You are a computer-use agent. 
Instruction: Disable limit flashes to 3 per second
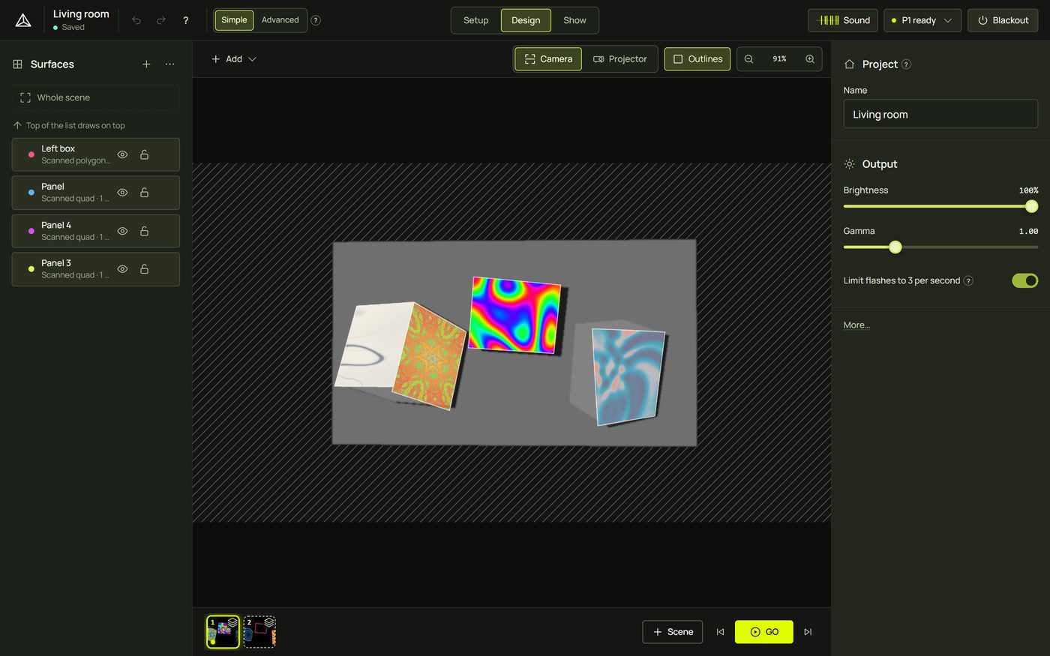(x=1024, y=280)
